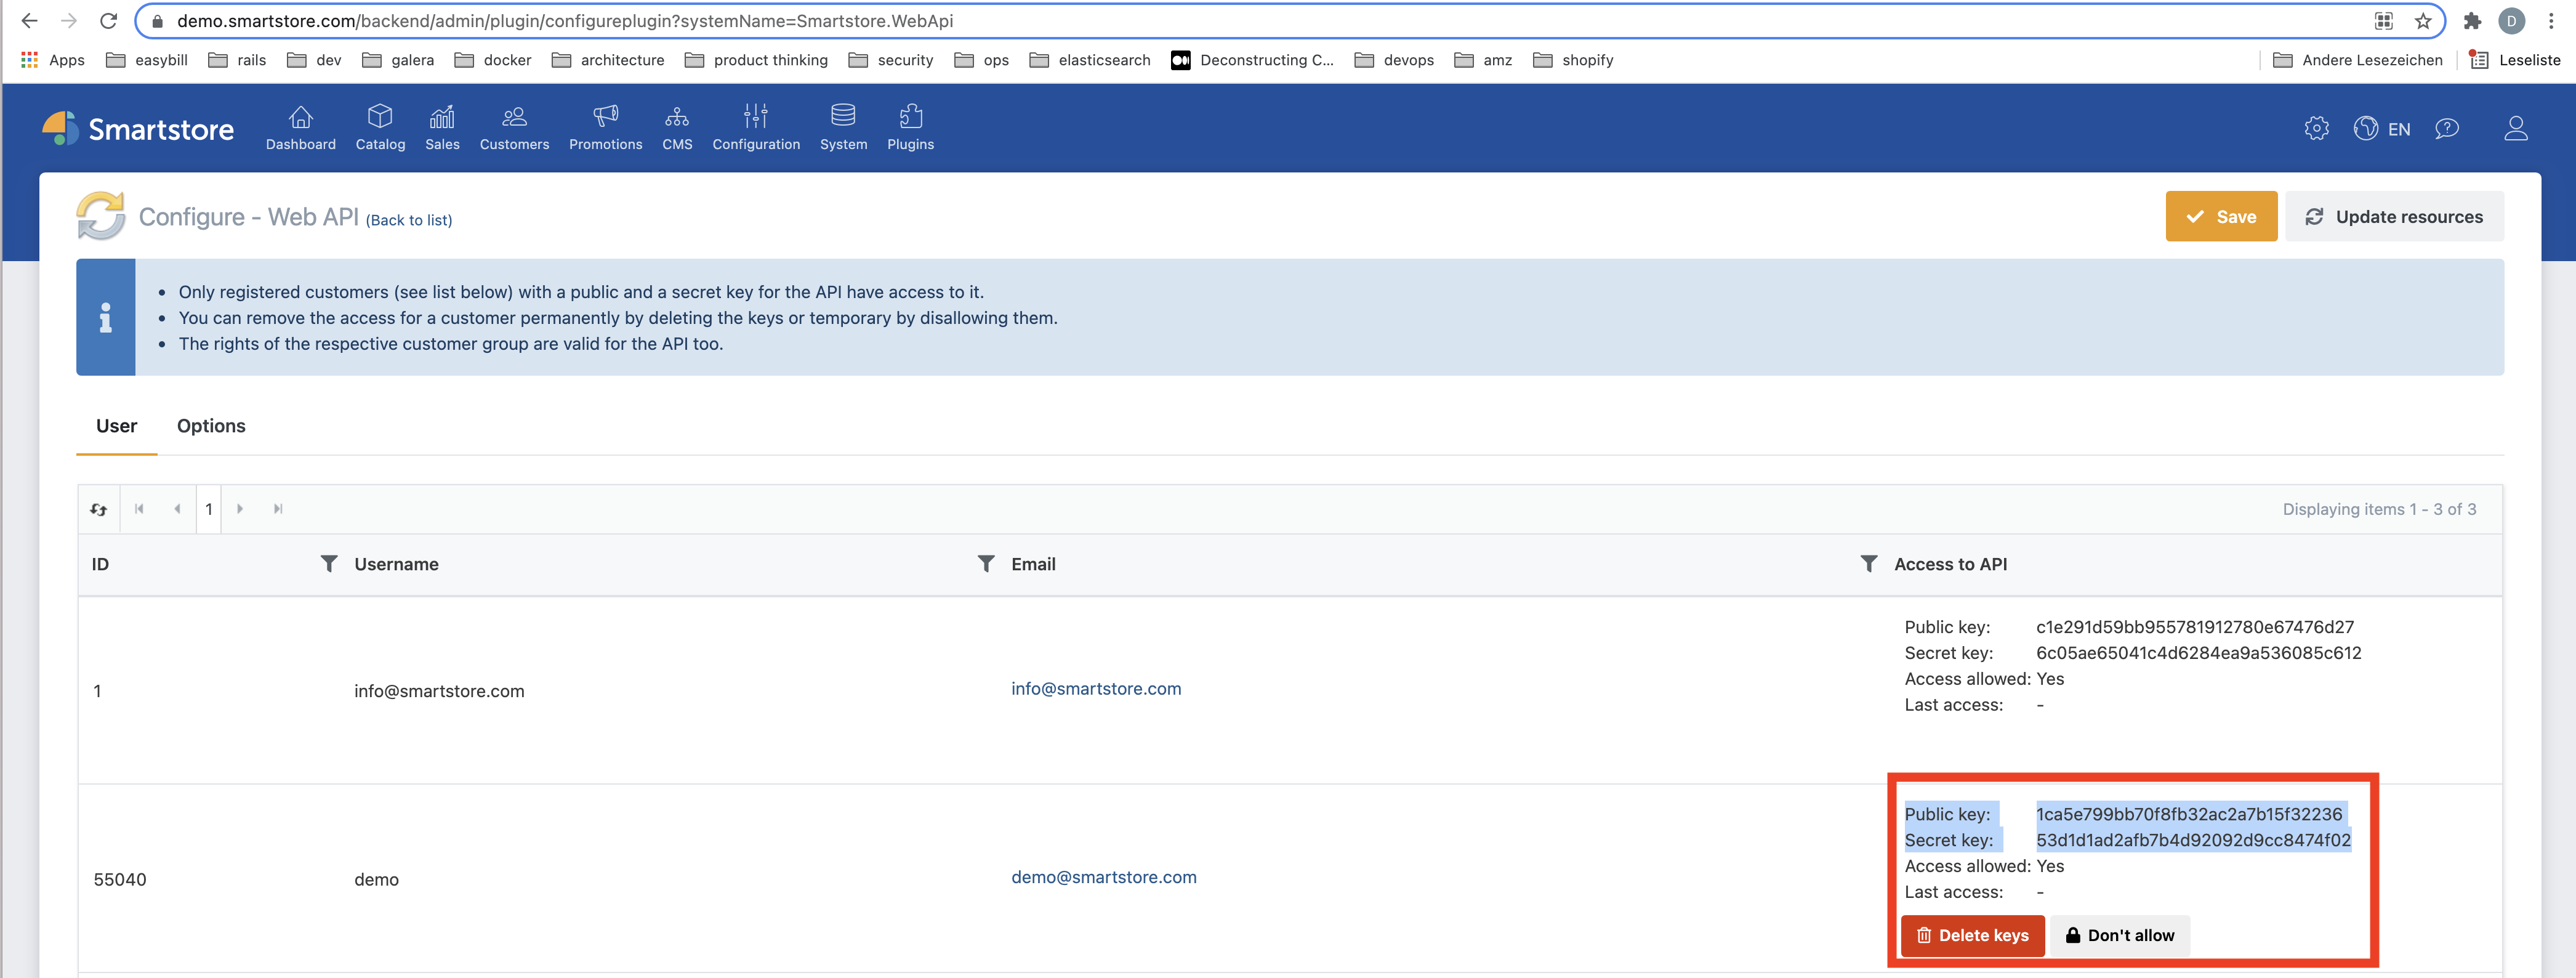2576x978 pixels.
Task: Open the System menu
Action: (843, 128)
